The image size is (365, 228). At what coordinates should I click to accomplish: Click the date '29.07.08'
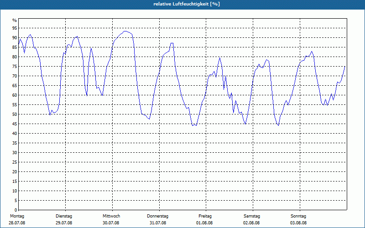pyautogui.click(x=64, y=223)
